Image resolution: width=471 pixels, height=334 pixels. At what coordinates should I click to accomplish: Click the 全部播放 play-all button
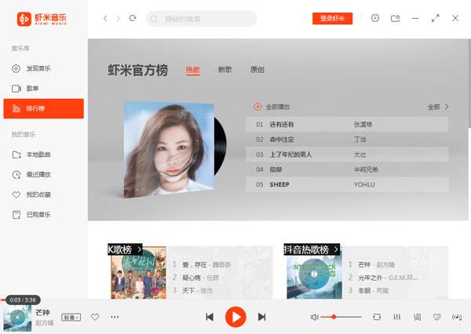coord(272,107)
